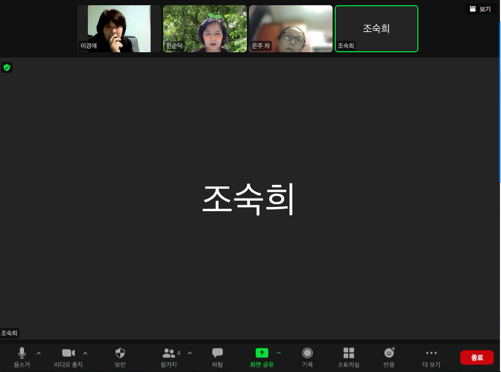501x372 pixels.
Task: Open 소회의실 breakout rooms
Action: point(348,357)
